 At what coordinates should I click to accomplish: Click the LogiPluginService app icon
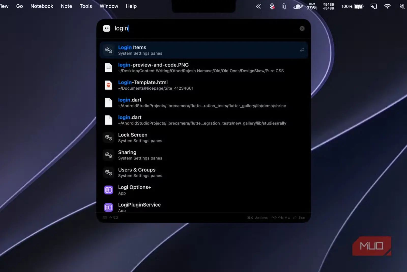click(x=109, y=207)
